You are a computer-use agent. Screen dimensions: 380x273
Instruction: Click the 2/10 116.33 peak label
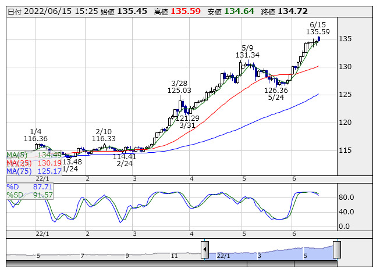[x=104, y=135]
